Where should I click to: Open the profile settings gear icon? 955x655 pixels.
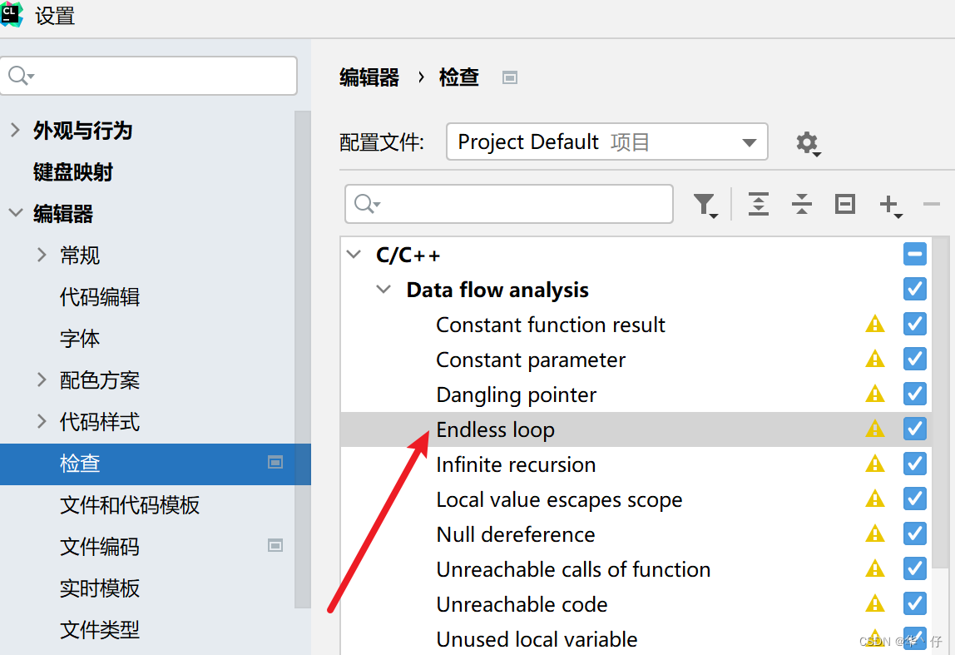808,143
